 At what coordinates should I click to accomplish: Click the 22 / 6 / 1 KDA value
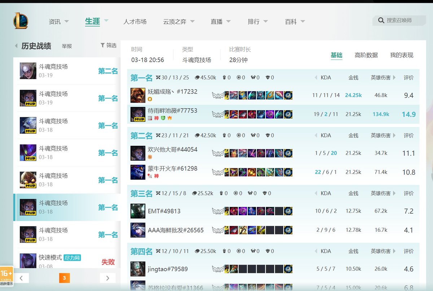(x=326, y=172)
